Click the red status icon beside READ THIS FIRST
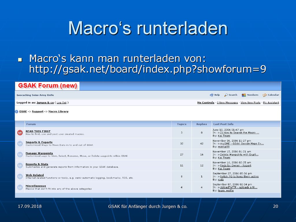Viewport: 296px width, 222px height. pos(20,132)
